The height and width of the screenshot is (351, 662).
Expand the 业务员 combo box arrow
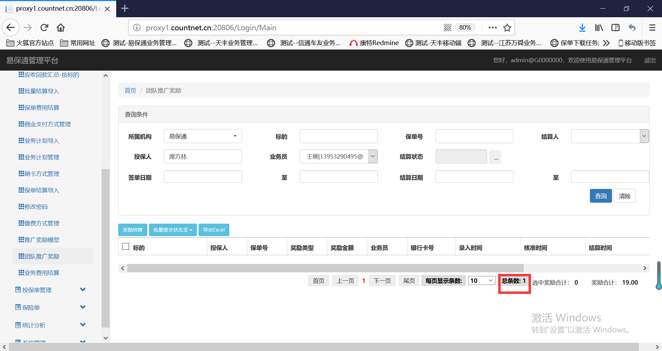(373, 157)
